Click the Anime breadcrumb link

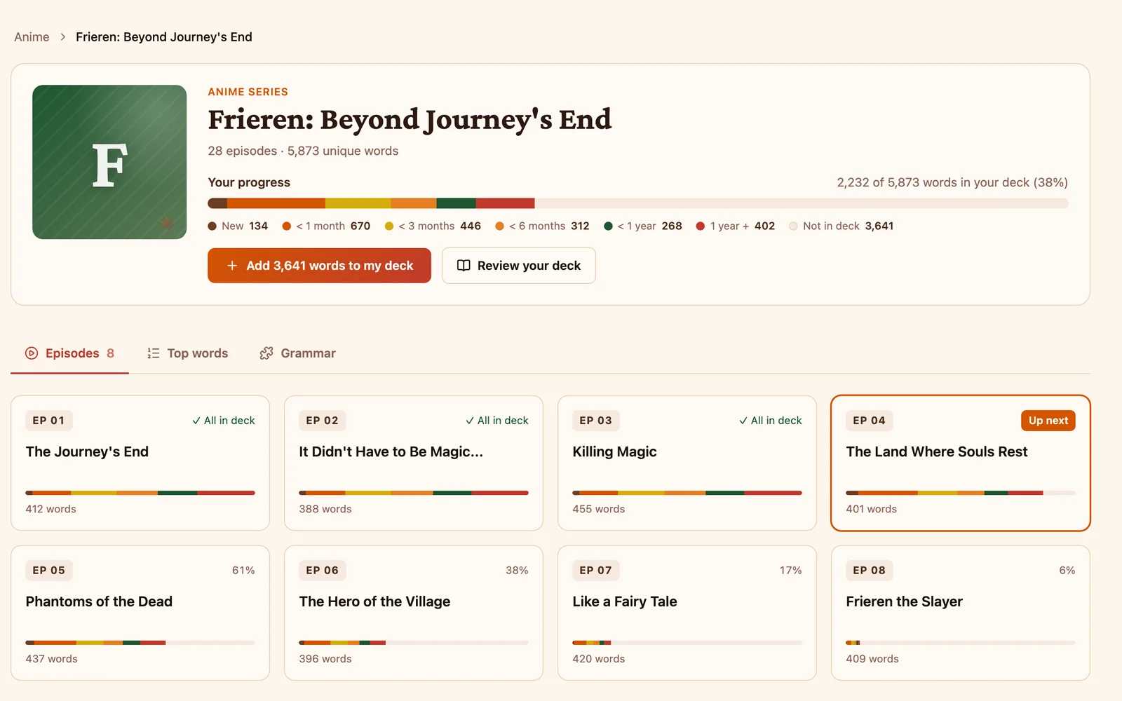32,37
